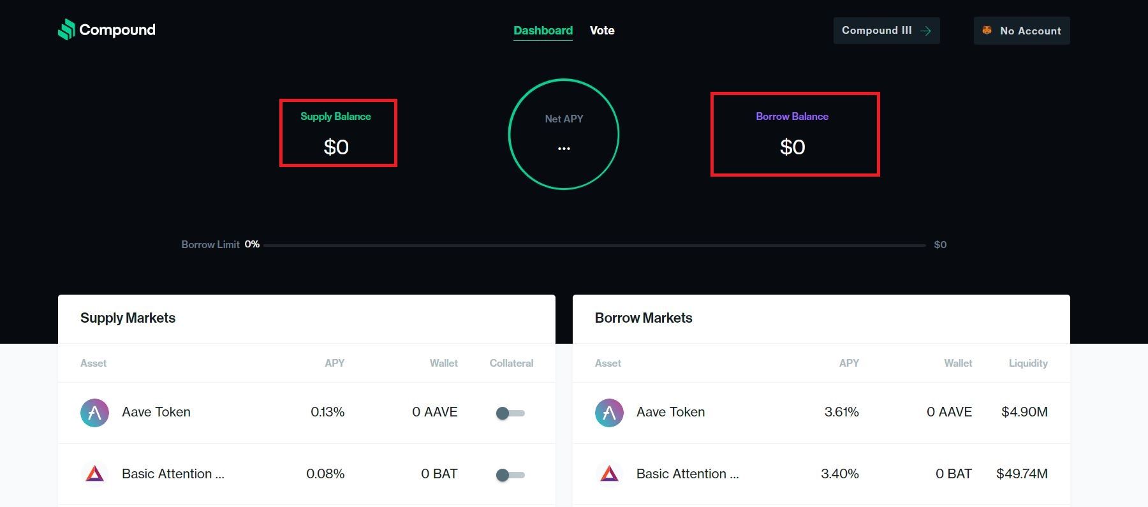The width and height of the screenshot is (1148, 507).
Task: Click the Liquidity column header
Action: 1028,363
